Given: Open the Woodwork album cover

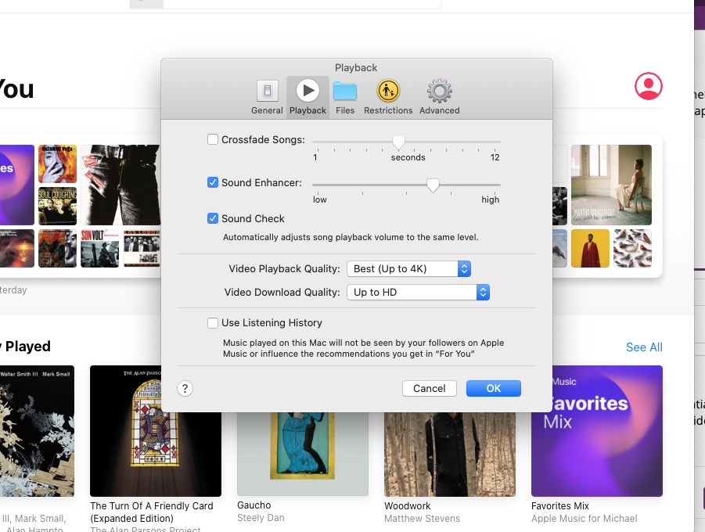Looking at the screenshot, I should 450,455.
